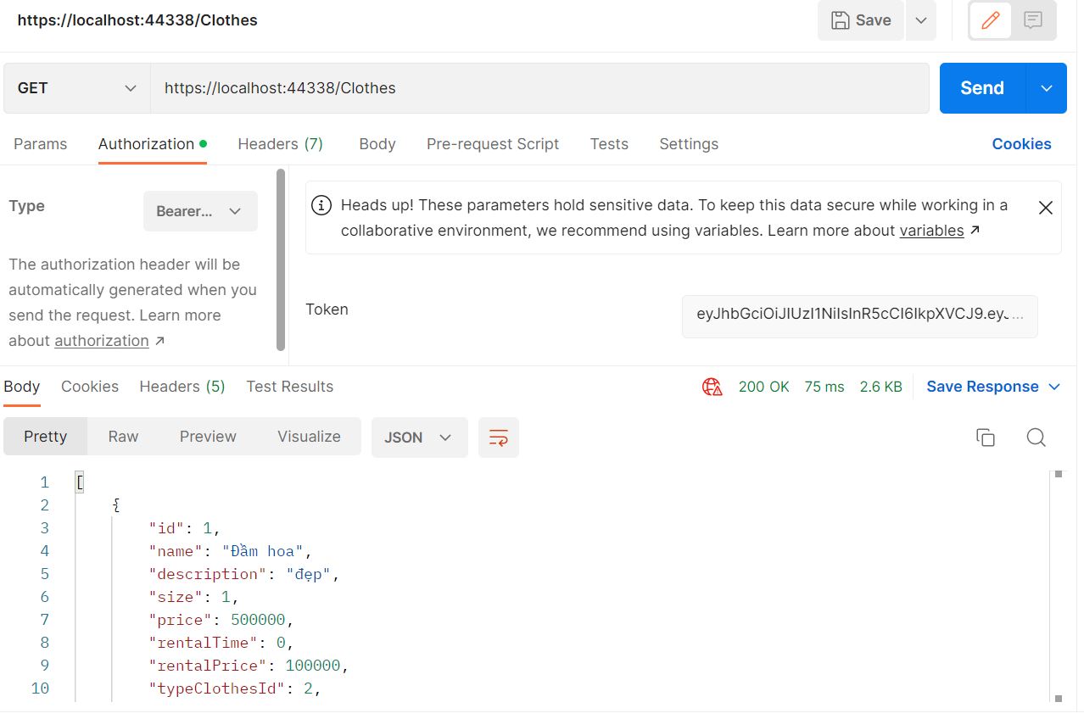Toggle line wrapping icon beside JSON dropdown

[x=498, y=437]
